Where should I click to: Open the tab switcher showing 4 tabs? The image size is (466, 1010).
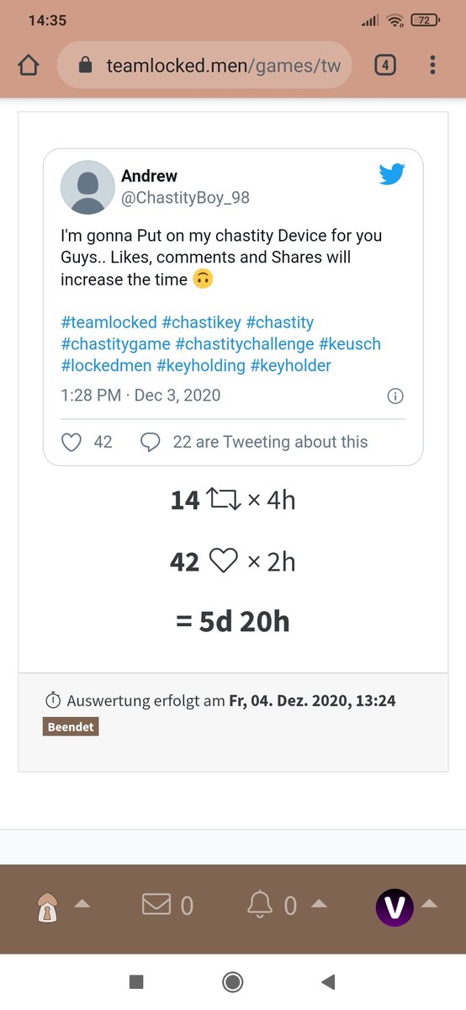[384, 65]
